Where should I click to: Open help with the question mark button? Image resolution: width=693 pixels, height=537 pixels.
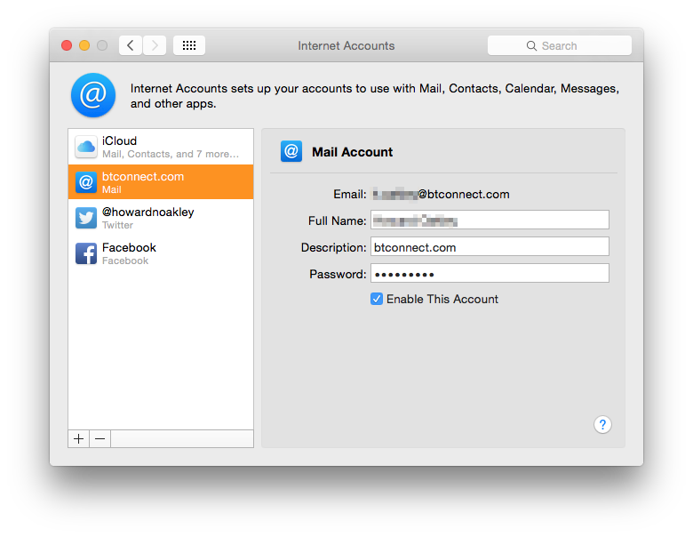click(x=602, y=425)
